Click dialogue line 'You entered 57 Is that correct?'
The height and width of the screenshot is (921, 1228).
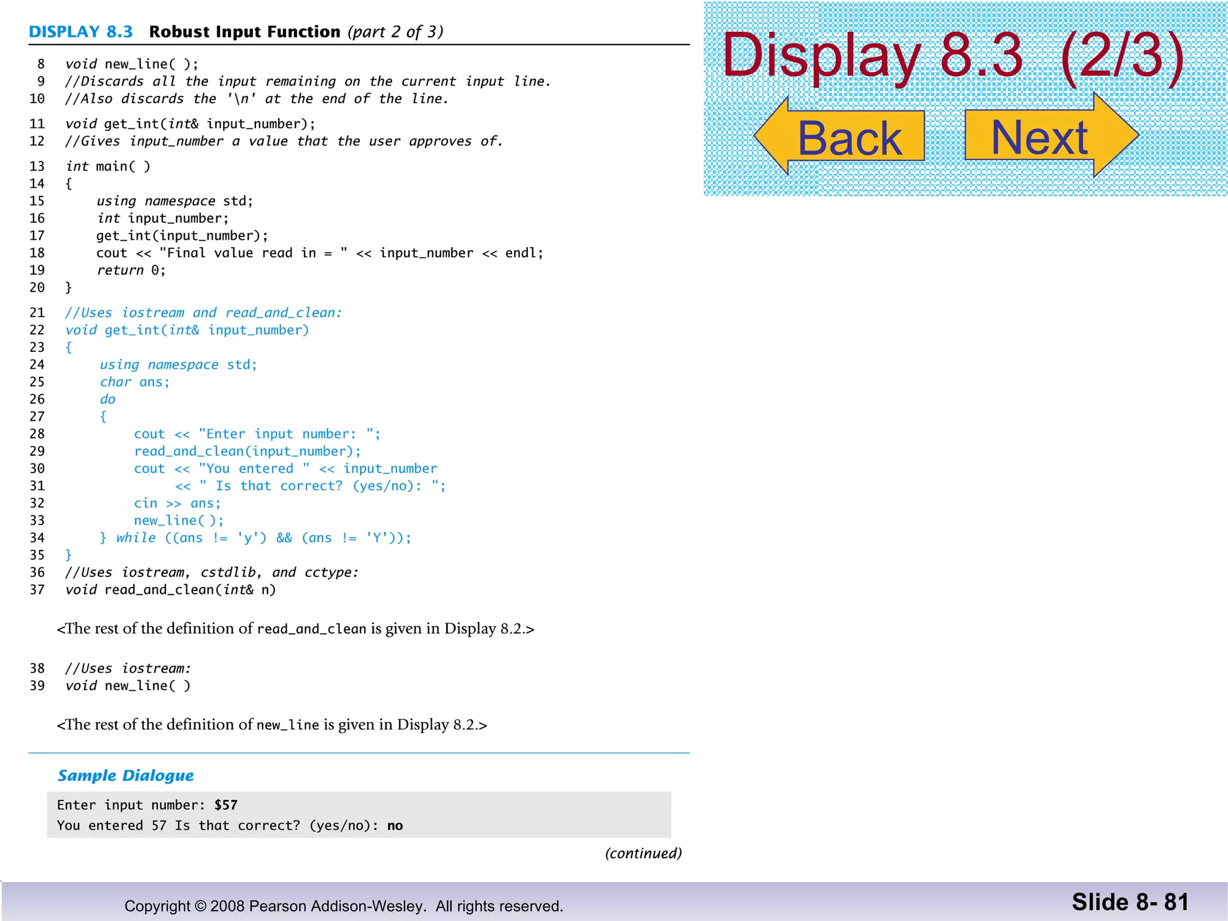[x=230, y=826]
